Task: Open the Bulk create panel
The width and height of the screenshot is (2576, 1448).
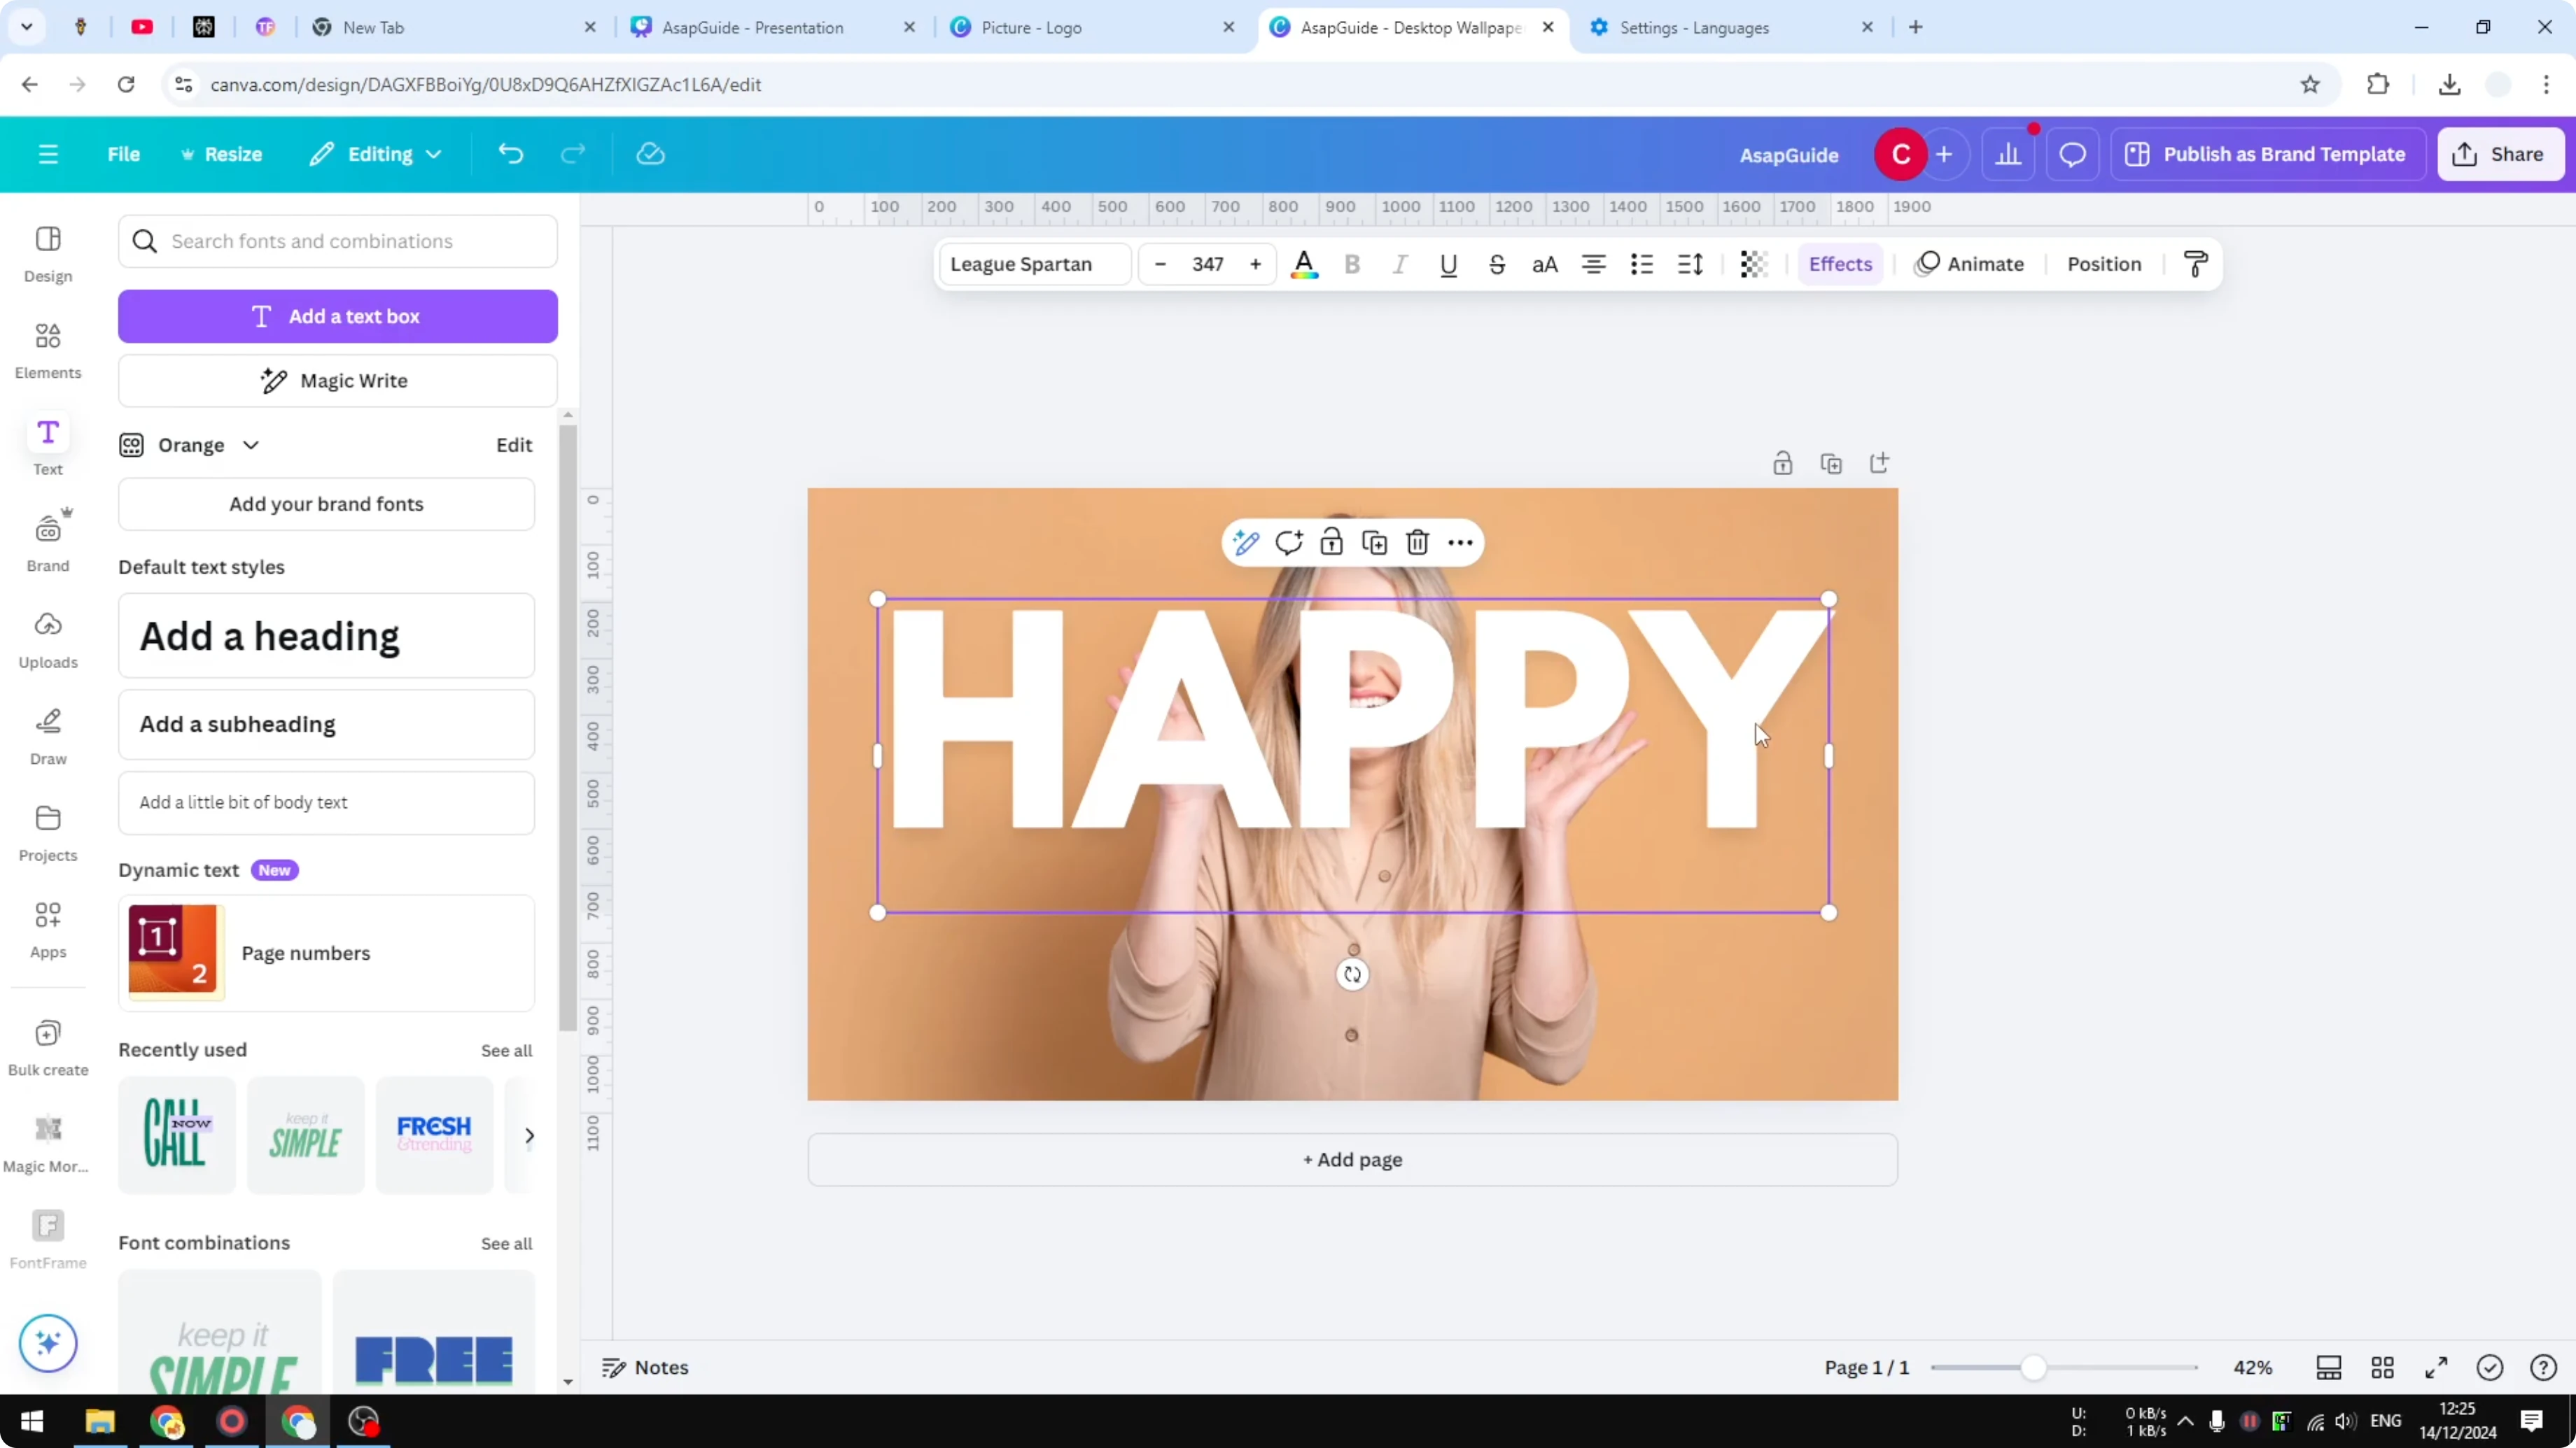Action: (47, 1044)
